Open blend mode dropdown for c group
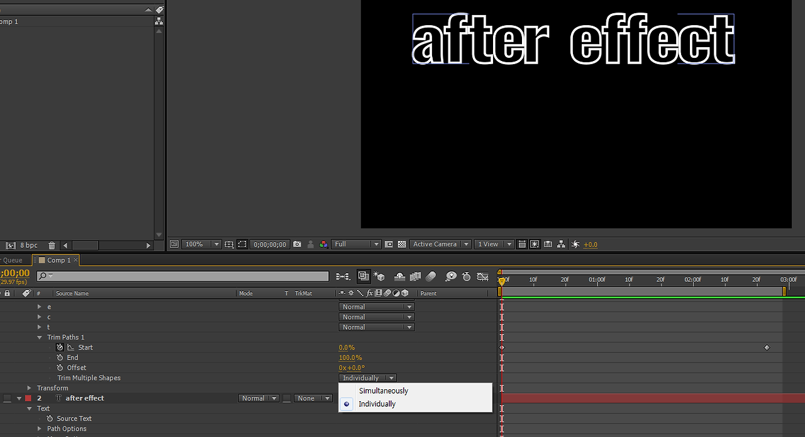Image resolution: width=805 pixels, height=437 pixels. 377,317
